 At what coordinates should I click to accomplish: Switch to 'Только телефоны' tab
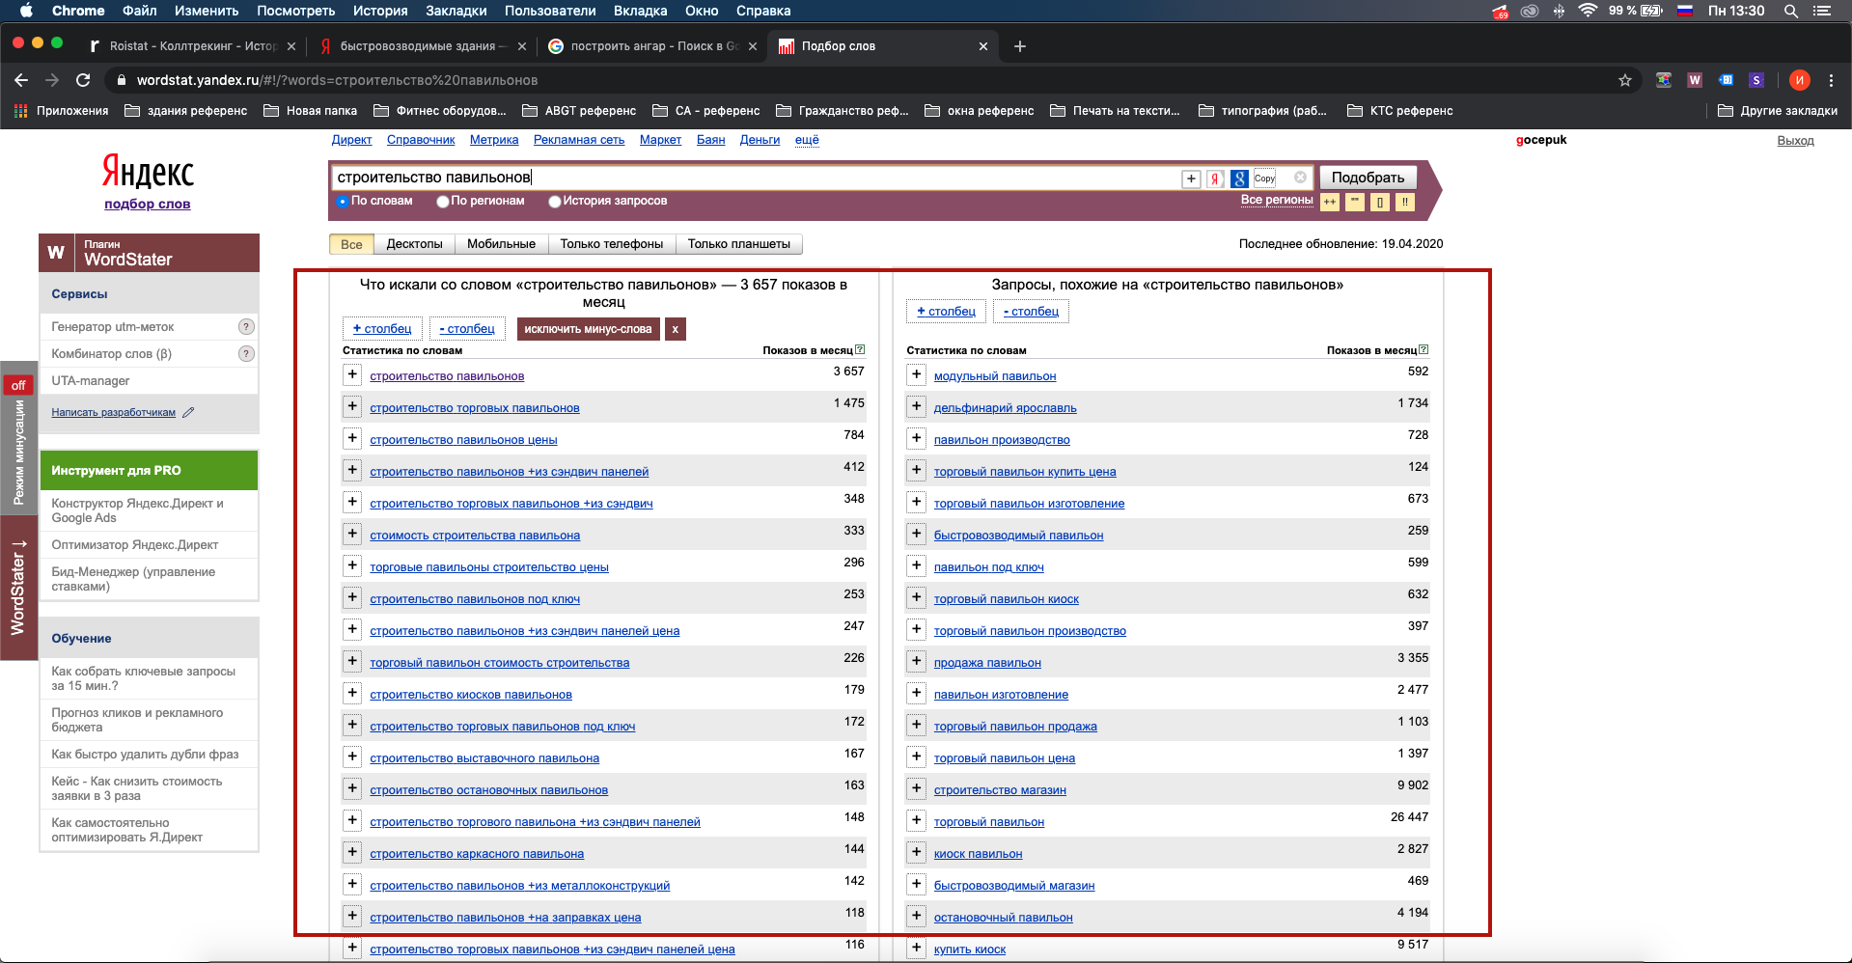tap(612, 244)
